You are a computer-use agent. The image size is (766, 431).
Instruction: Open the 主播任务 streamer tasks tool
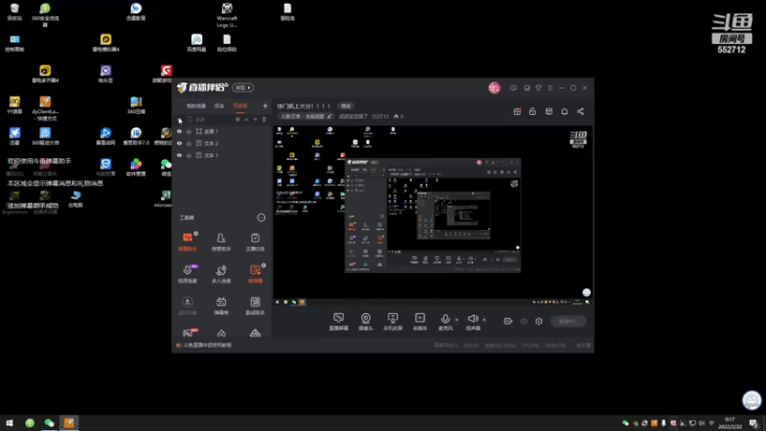(x=255, y=242)
